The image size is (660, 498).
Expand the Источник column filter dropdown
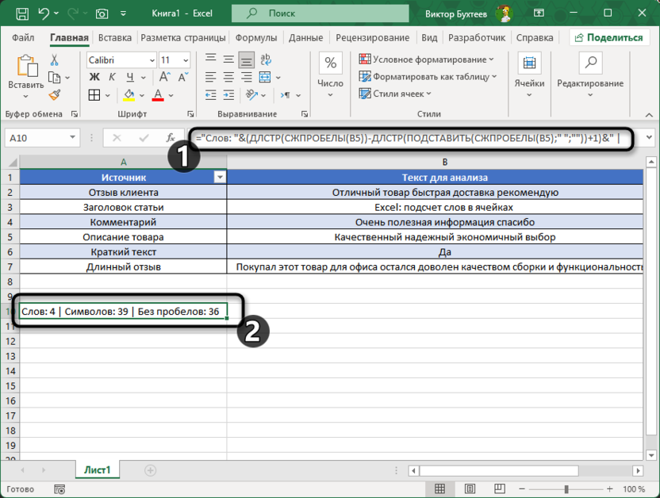(220, 178)
